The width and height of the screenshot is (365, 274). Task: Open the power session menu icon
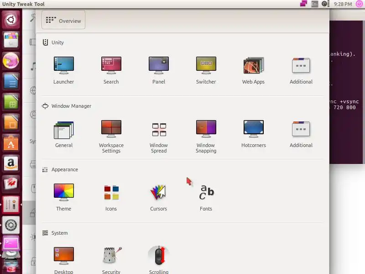coord(359,4)
